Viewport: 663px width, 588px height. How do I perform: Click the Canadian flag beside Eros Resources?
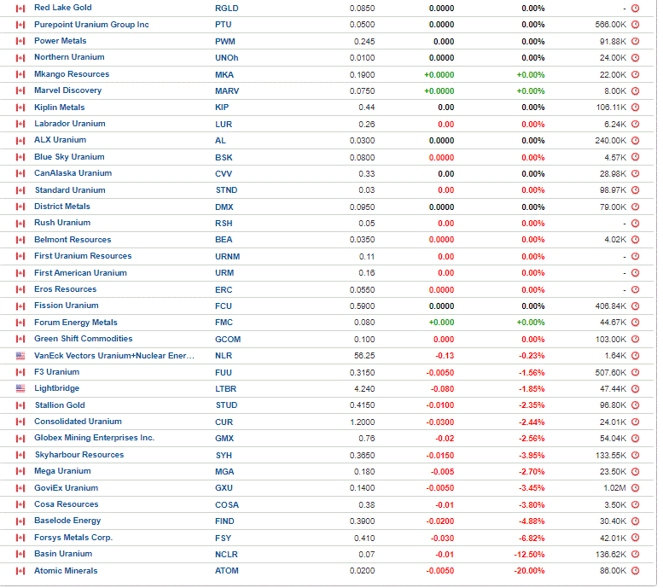click(x=20, y=289)
